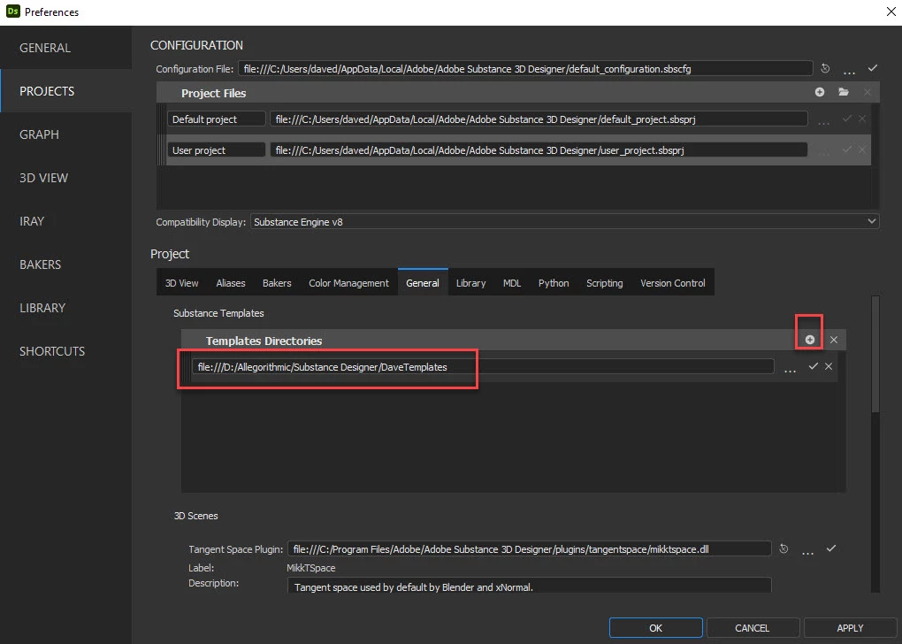Click the project settings vertical scrollbar
902x644 pixels.
(875, 354)
